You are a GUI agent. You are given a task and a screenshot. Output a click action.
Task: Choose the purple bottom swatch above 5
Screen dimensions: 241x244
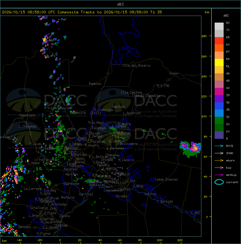click(219, 135)
